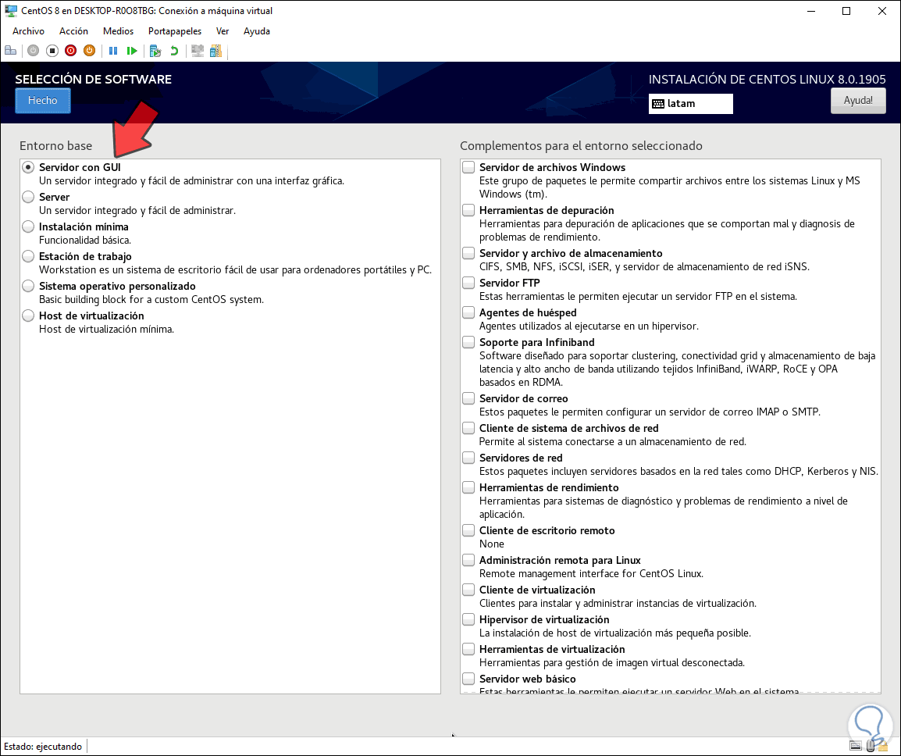
Task: Enable Cliente de sistema de archivos de red
Action: (x=469, y=428)
